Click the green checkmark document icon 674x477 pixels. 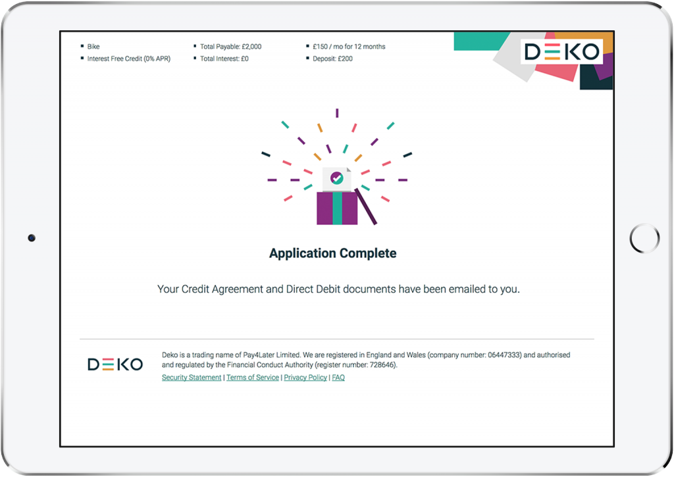coord(337,178)
